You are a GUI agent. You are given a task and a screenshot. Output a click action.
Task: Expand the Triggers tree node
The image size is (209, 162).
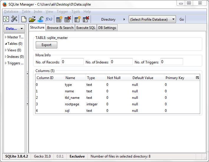pos(6,63)
